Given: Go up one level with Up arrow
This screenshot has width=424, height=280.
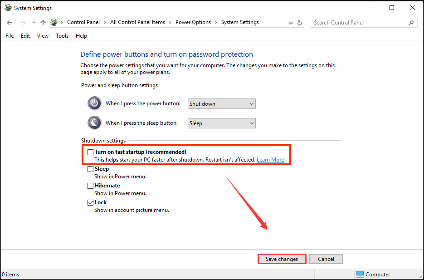Looking at the screenshot, I should [43, 23].
